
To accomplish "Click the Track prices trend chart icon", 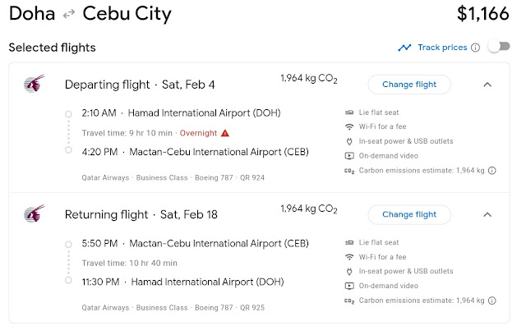I will pyautogui.click(x=404, y=48).
